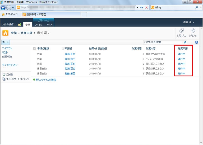
Task: Click the このサイトを検索 search field
Action: 163,42
